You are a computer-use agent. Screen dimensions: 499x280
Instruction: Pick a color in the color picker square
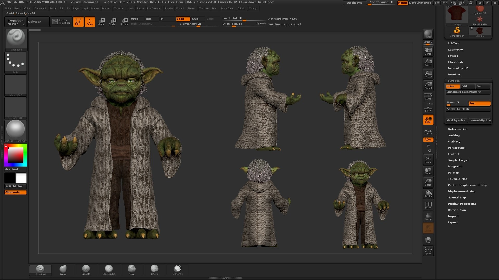pos(16,155)
